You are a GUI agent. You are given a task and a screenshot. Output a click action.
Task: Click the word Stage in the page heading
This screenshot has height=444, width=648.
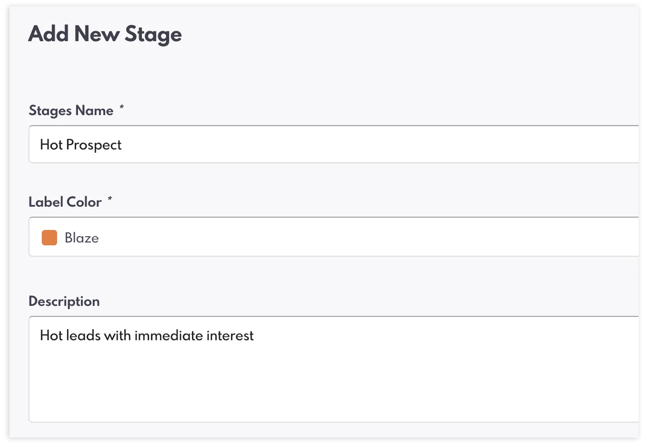pyautogui.click(x=153, y=34)
